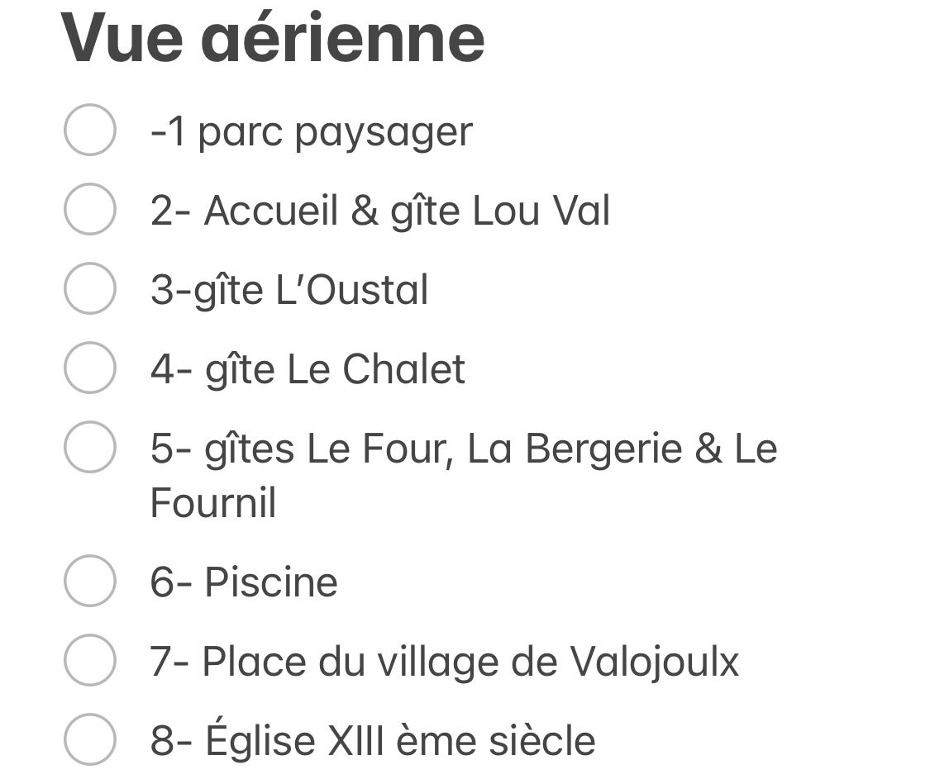Image resolution: width=930 pixels, height=779 pixels.
Task: Click the 'parc paysager' label text
Action: pos(335,133)
